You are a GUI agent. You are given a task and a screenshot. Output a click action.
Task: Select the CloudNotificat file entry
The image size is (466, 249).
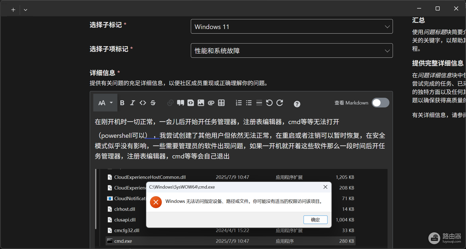[x=126, y=199]
